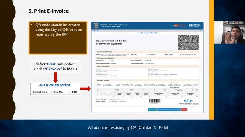The image size is (245, 137).
Task: Click the 'Based On :' label
Action: pos(40,92)
